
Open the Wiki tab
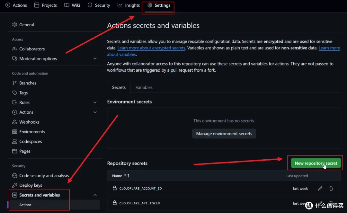(x=72, y=5)
